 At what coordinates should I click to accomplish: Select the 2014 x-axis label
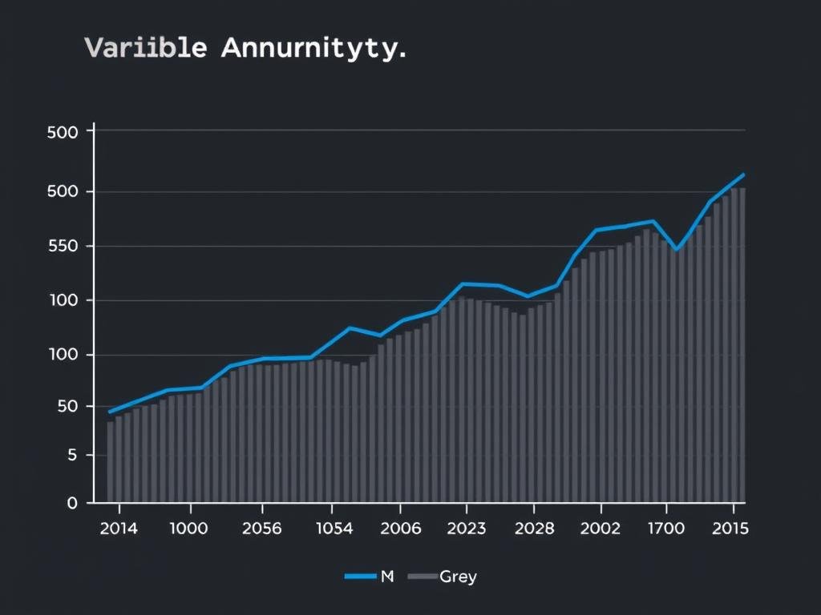(118, 527)
